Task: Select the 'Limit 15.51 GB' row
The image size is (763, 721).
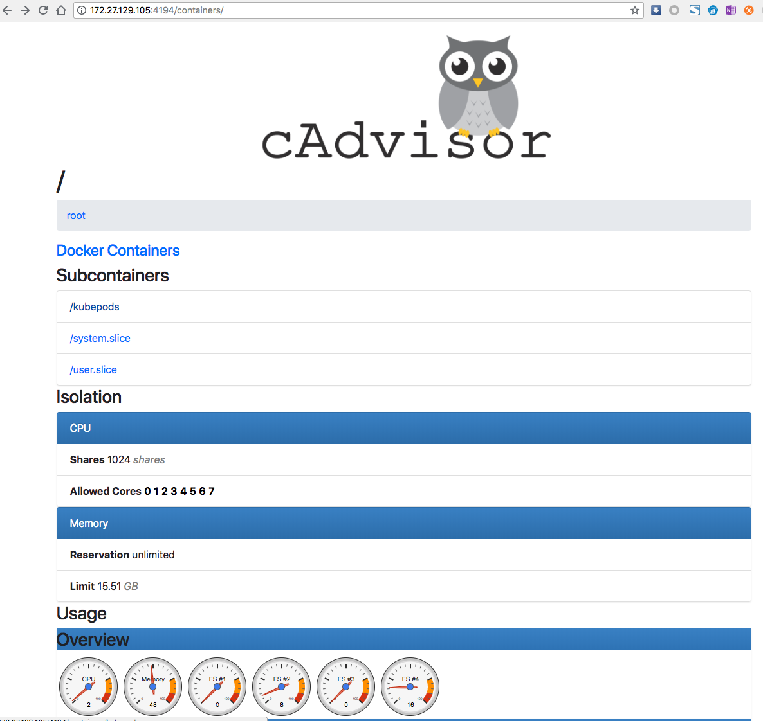Action: [x=404, y=586]
